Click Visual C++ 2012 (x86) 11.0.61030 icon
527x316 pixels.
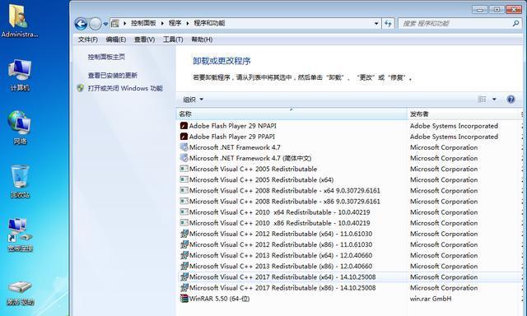tap(184, 244)
